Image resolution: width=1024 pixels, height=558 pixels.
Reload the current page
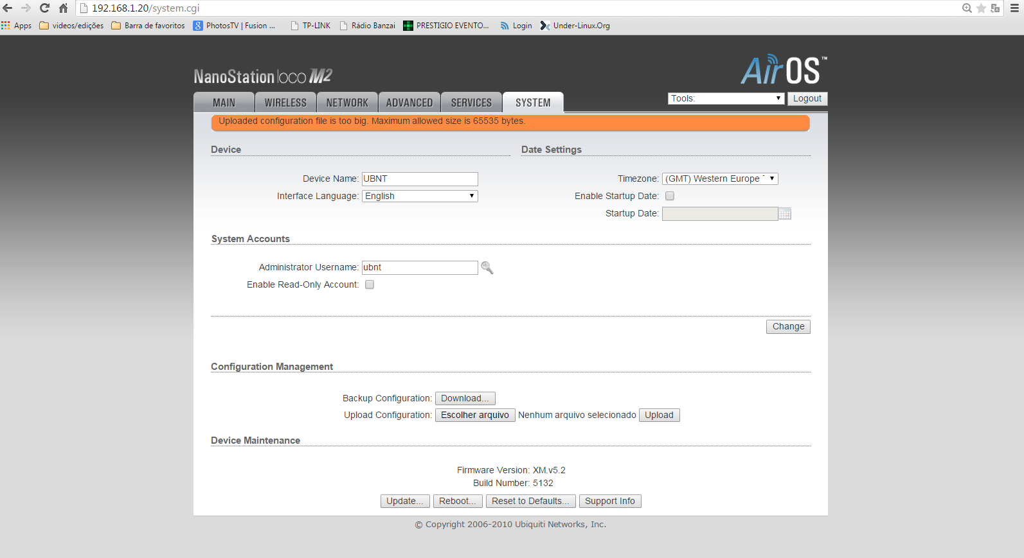click(x=44, y=8)
